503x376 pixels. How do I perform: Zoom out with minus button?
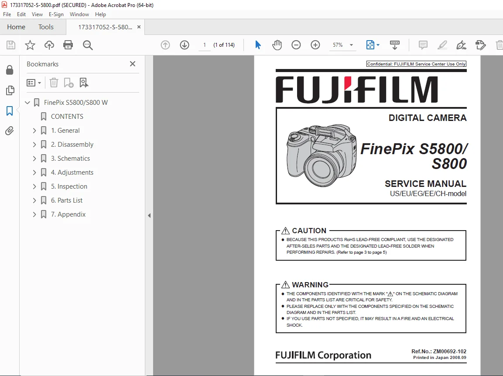pos(296,45)
